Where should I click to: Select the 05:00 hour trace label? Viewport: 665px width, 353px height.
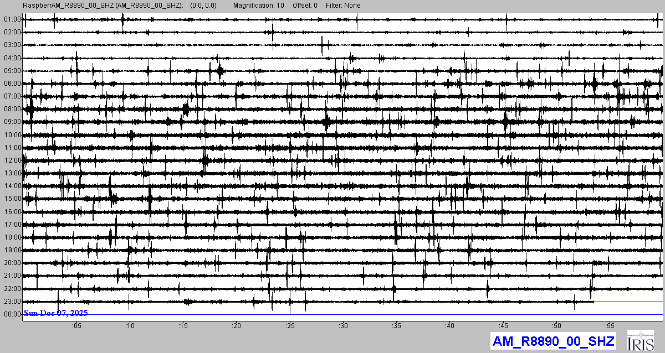coord(12,71)
